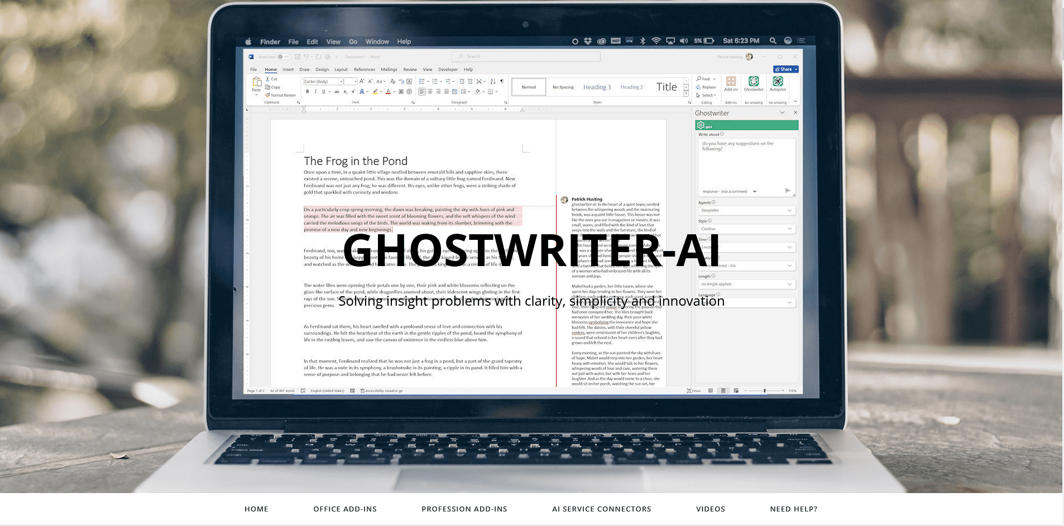The height and width of the screenshot is (526, 1064).
Task: Open the Add-ins gallery in the ribbon
Action: [731, 84]
